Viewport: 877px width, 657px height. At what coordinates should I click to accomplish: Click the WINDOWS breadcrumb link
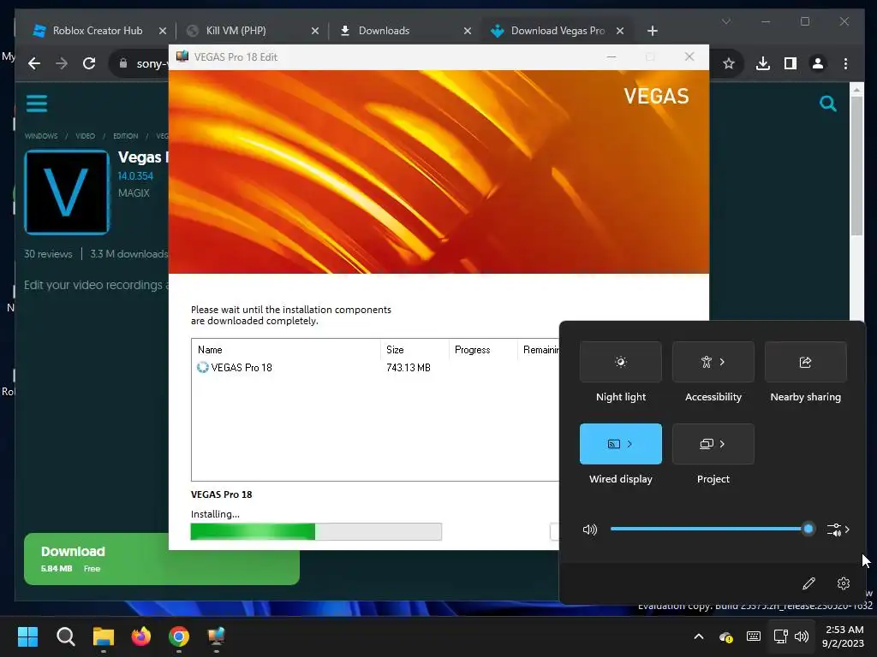tap(41, 136)
